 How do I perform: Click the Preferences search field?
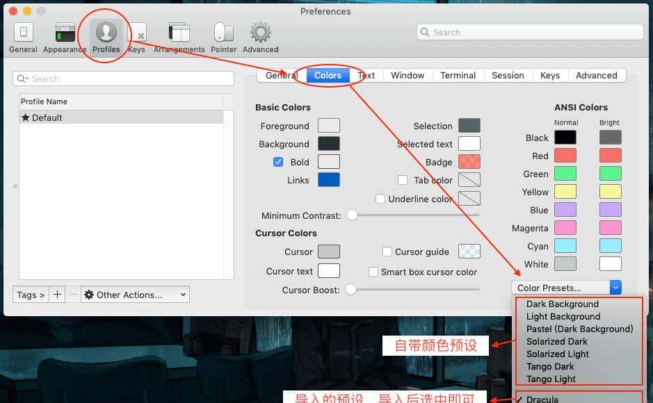pos(530,32)
